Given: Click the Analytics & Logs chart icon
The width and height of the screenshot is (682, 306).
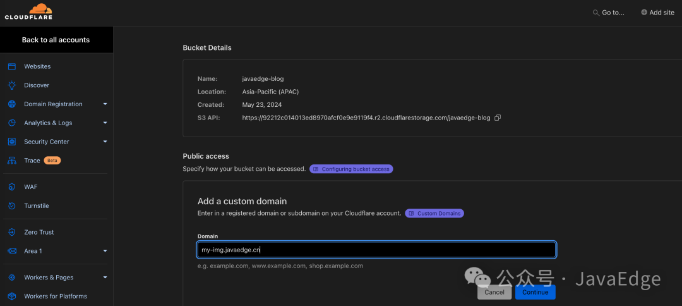Looking at the screenshot, I should [x=12, y=123].
